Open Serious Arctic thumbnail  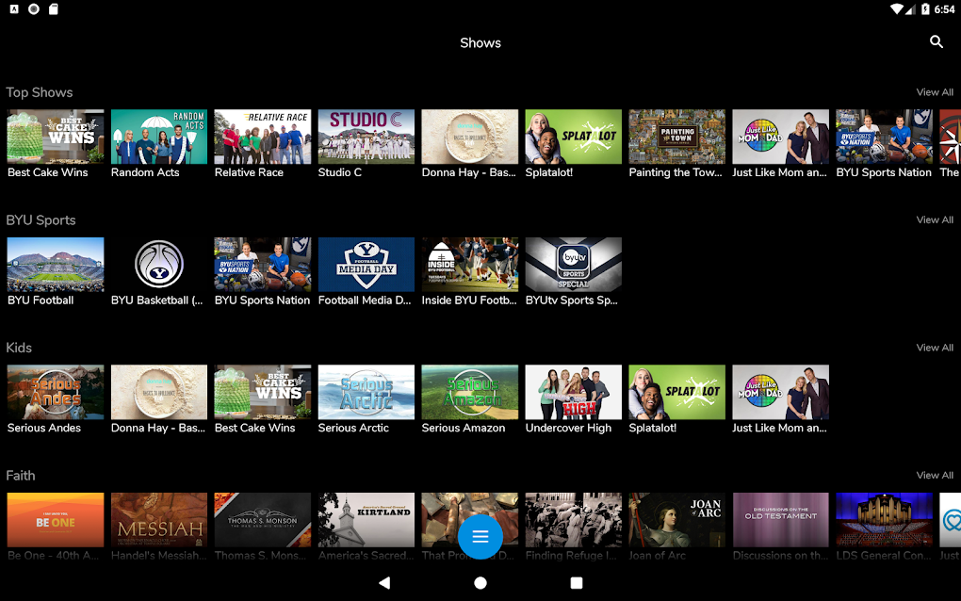pos(366,392)
